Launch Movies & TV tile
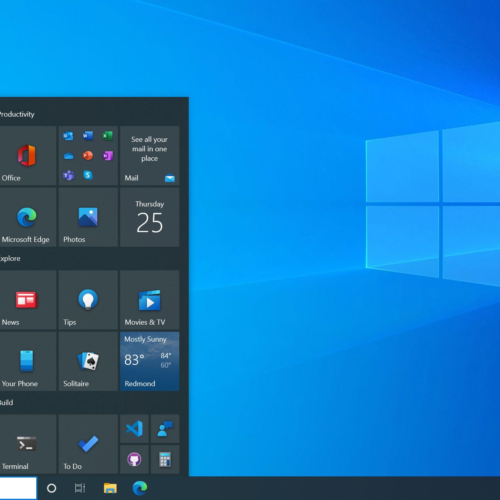 [149, 300]
